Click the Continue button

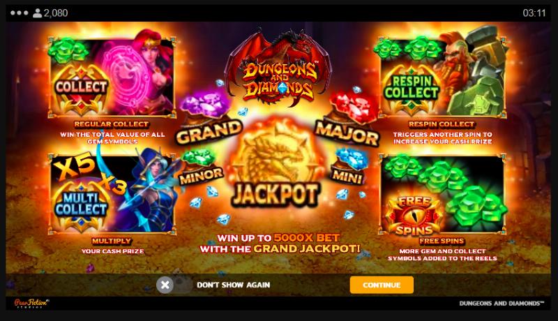pos(382,285)
